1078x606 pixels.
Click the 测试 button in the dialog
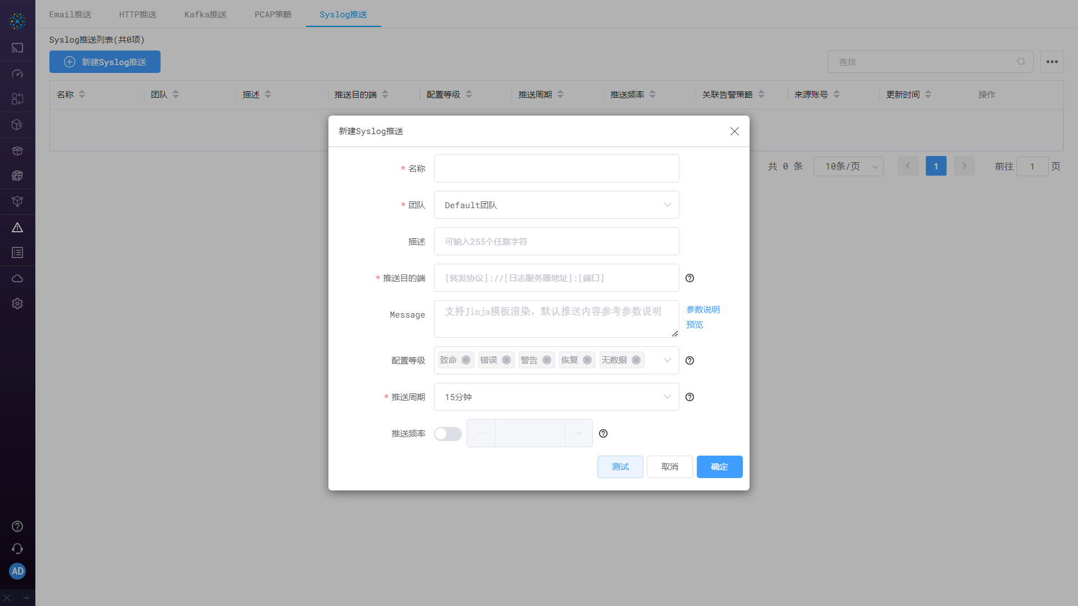tap(620, 466)
